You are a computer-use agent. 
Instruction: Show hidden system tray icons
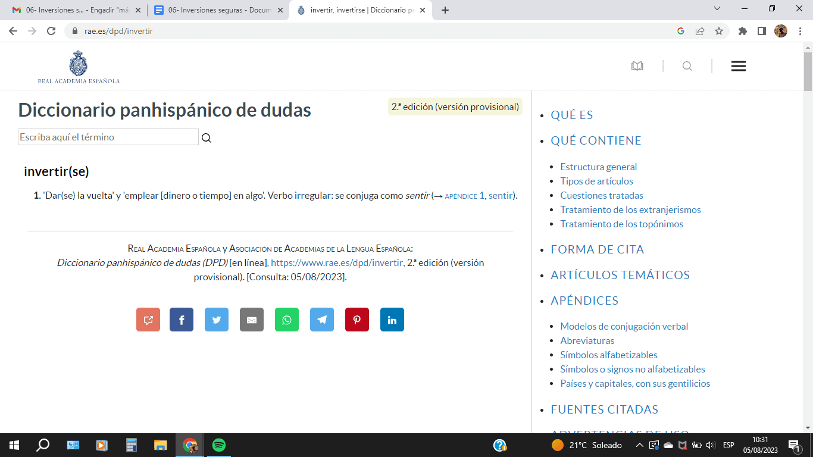pyautogui.click(x=639, y=445)
